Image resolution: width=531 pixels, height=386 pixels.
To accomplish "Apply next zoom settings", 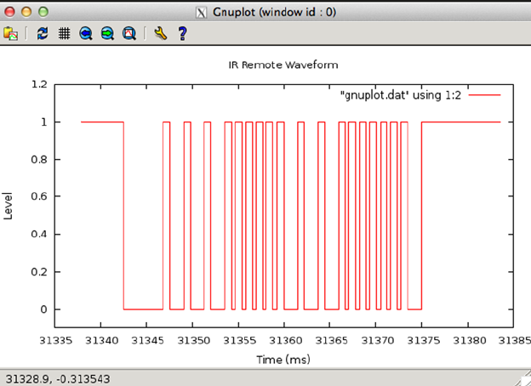I will [107, 33].
